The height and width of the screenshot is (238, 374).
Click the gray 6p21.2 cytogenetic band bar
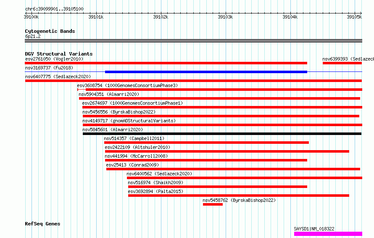point(193,41)
